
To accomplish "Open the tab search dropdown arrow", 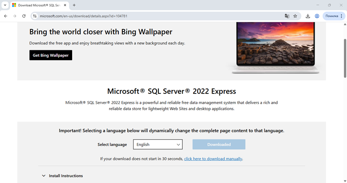I will click(x=5, y=5).
